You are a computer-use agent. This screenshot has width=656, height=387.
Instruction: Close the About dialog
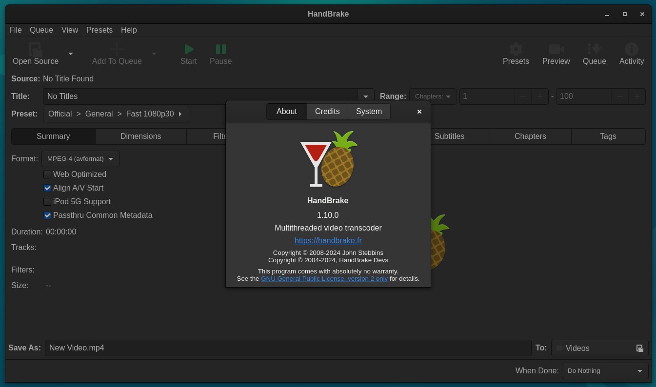(x=419, y=112)
